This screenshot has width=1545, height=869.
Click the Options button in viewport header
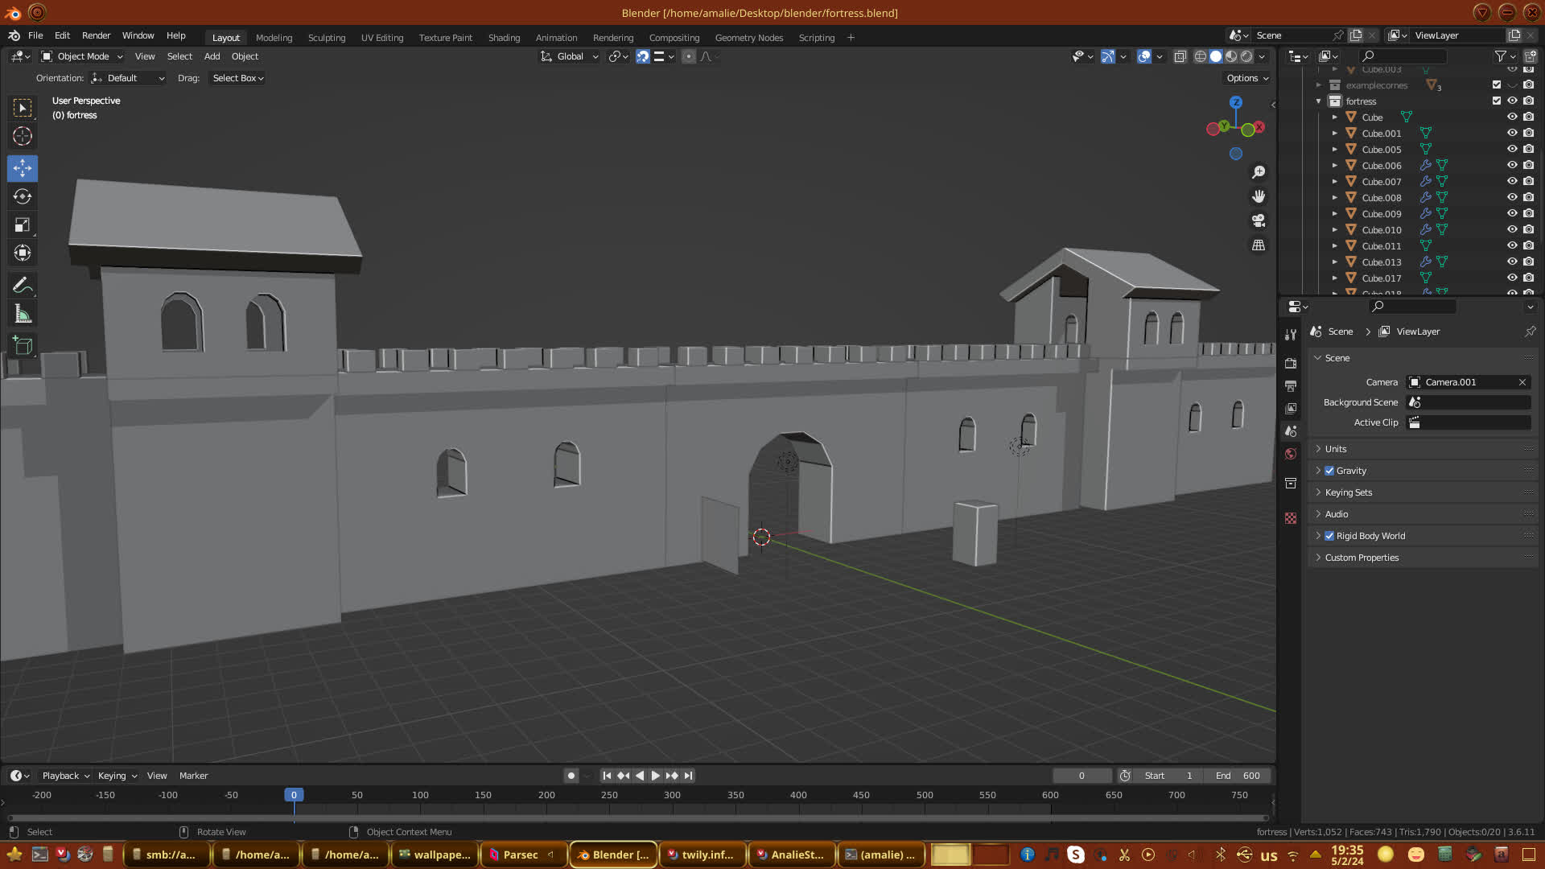pyautogui.click(x=1246, y=78)
